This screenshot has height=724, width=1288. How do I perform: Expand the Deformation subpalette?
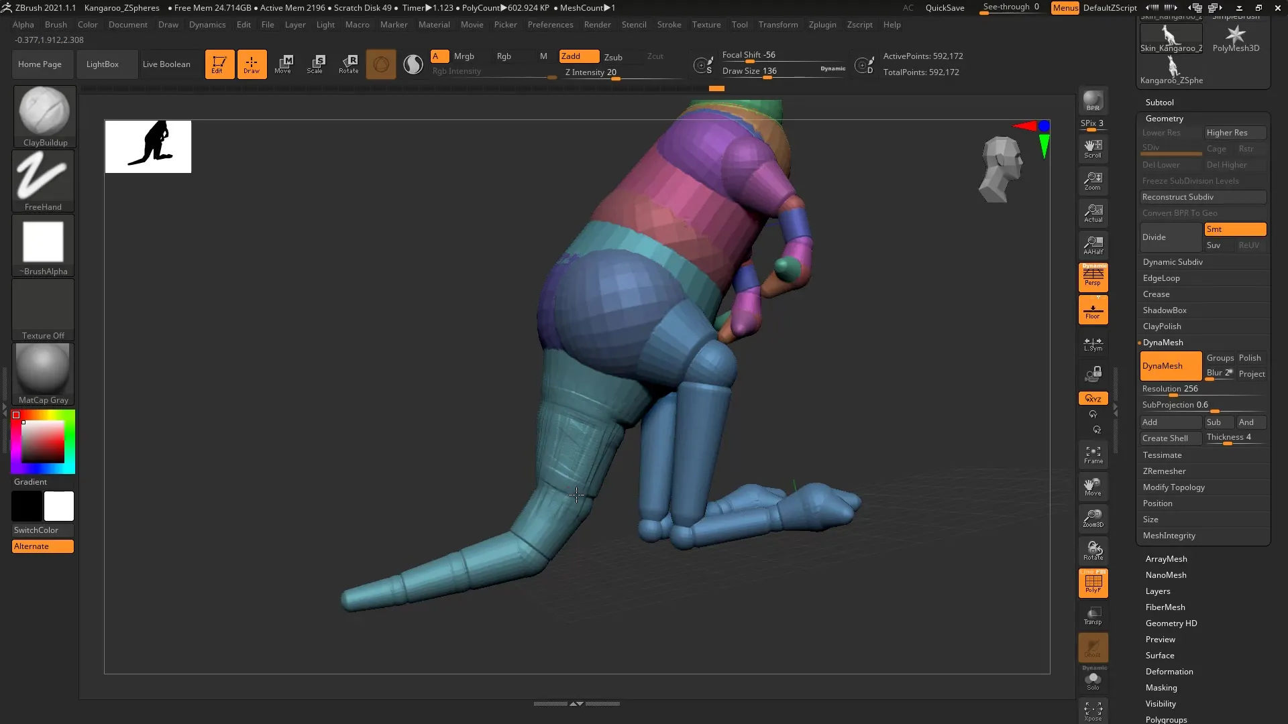(1169, 672)
